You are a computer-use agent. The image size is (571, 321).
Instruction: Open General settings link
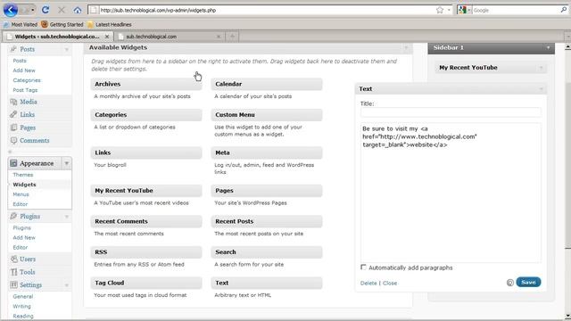pos(23,296)
